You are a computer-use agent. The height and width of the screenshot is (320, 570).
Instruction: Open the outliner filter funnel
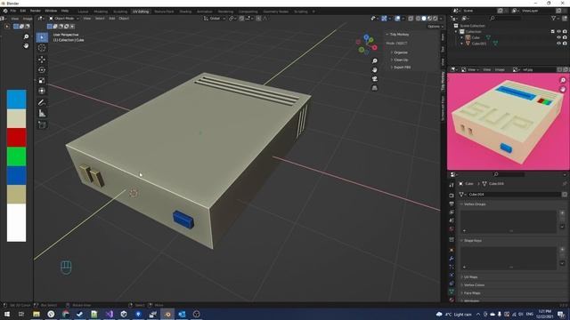pyautogui.click(x=554, y=18)
